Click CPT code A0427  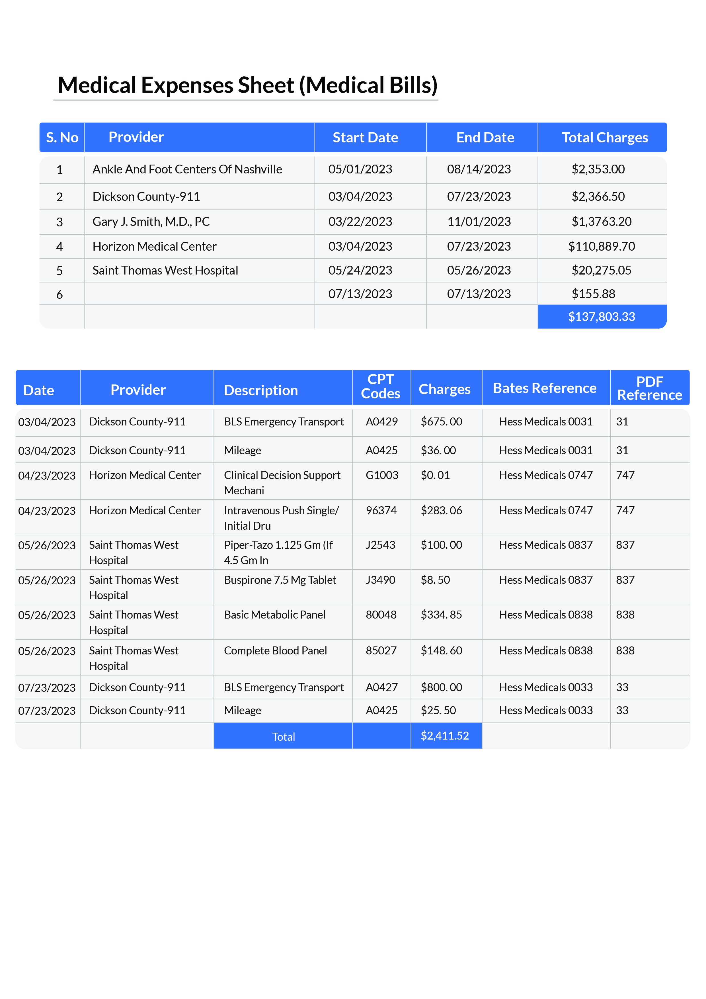pyautogui.click(x=381, y=687)
